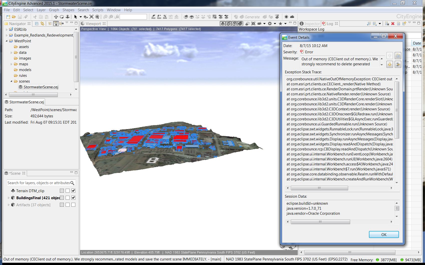Image resolution: width=425 pixels, height=265 pixels.
Task: Expand Artifacts layer in Scene
Action: click(x=9, y=205)
